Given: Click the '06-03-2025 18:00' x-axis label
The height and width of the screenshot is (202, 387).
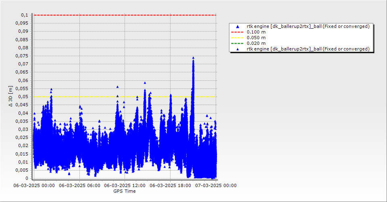Looking at the screenshot, I should pyautogui.click(x=170, y=185).
